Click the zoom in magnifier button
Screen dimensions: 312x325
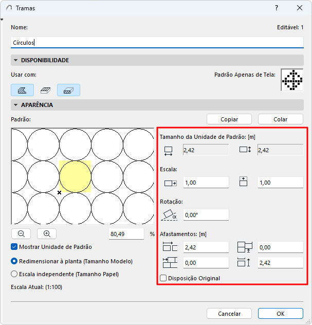pyautogui.click(x=47, y=234)
